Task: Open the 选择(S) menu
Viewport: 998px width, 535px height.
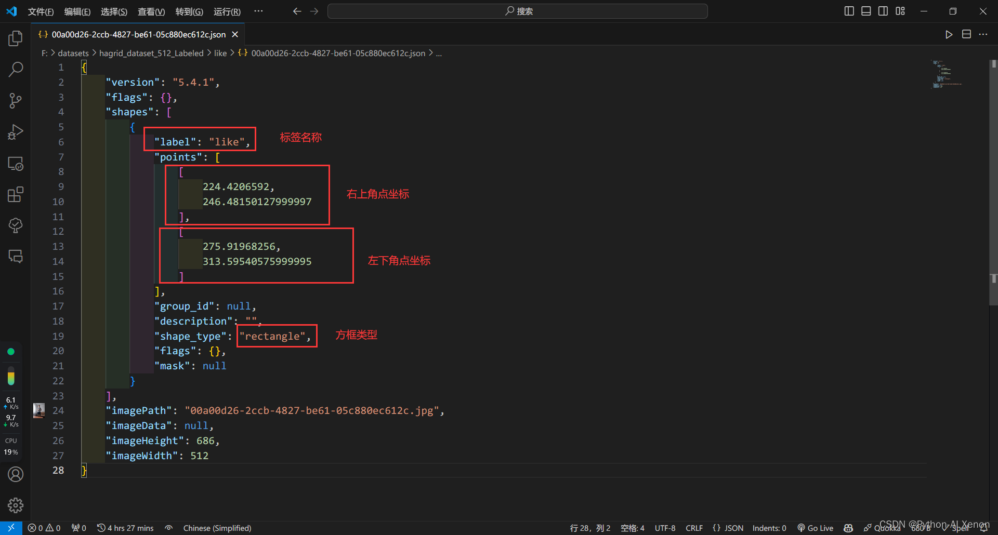Action: click(114, 11)
